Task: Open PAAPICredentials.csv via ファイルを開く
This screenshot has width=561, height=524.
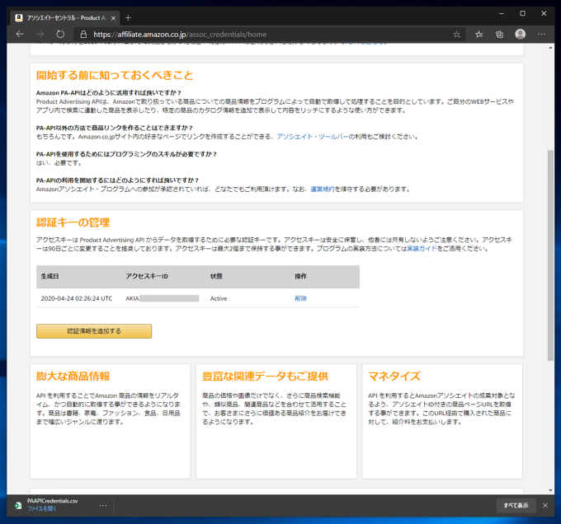Action: (x=42, y=508)
